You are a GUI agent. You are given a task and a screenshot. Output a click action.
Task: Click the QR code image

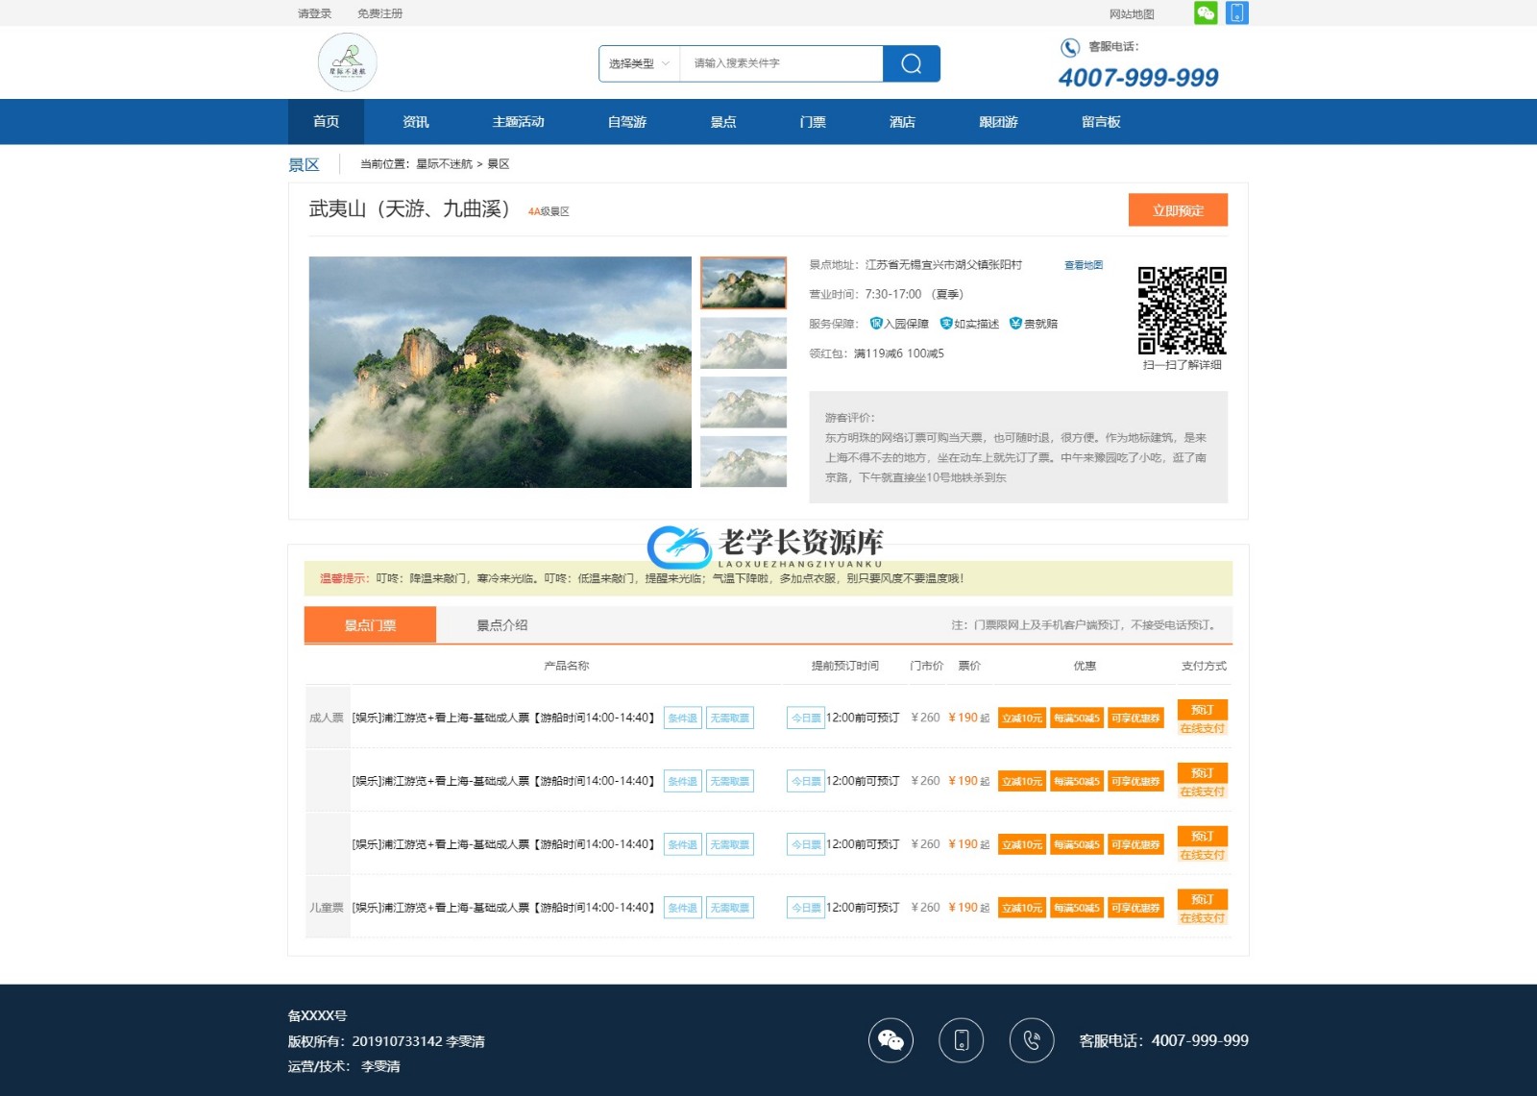[x=1182, y=310]
